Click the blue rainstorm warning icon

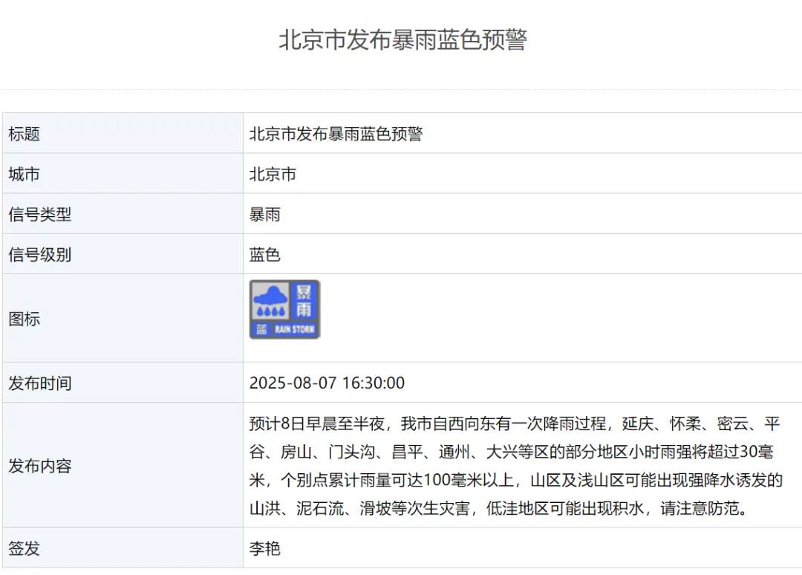284,310
